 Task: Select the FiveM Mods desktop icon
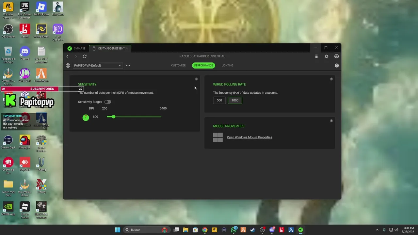point(41,75)
